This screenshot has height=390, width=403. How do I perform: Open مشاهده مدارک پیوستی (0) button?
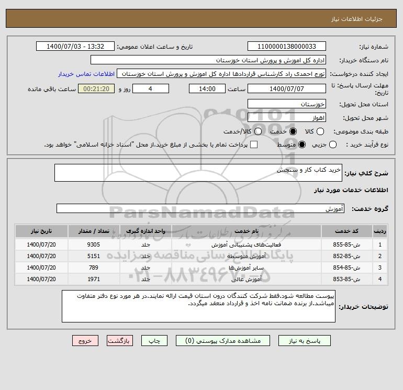pyautogui.click(x=223, y=341)
